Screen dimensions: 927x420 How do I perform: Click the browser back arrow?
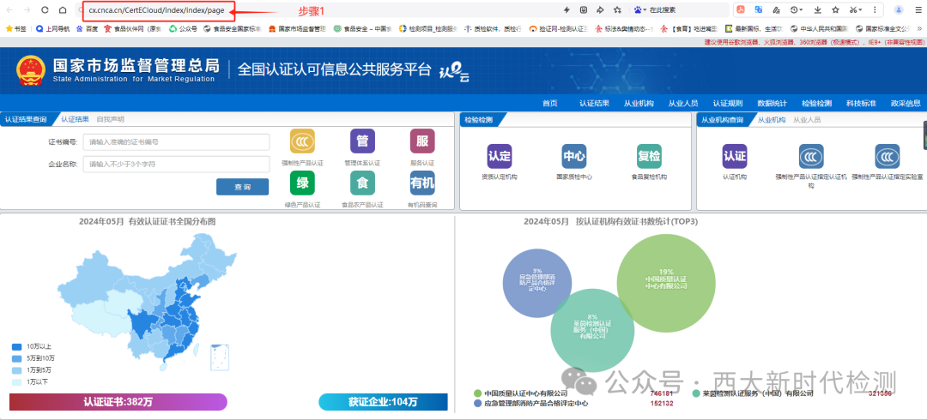coord(9,10)
